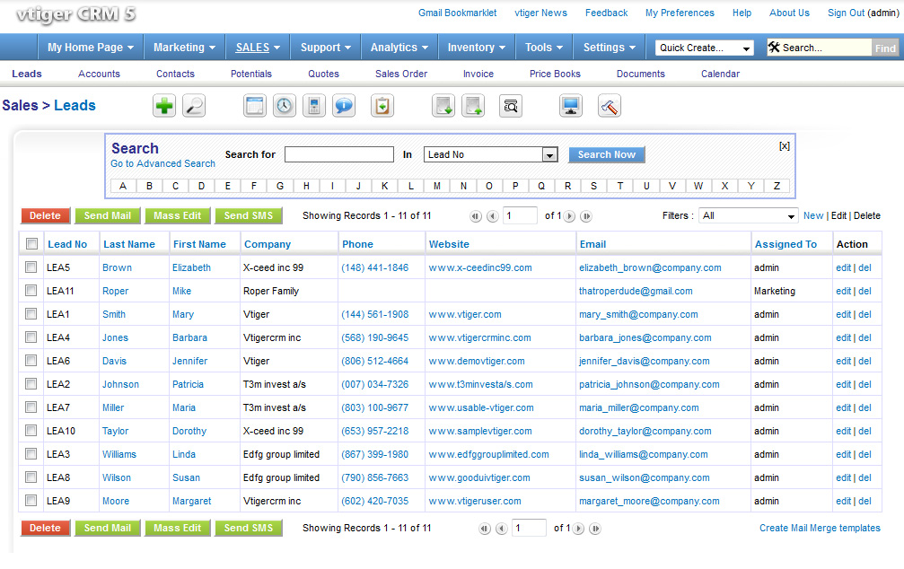Click first page arrow below the table

pyautogui.click(x=485, y=529)
